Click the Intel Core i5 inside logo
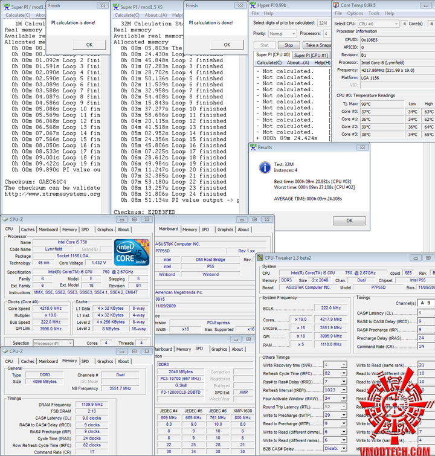The width and height of the screenshot is (435, 456). pyautogui.click(x=132, y=252)
